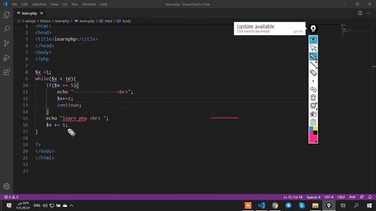Screen dimensions: 376x211
Task: Click the feedback icon in status bar
Action: (362, 197)
